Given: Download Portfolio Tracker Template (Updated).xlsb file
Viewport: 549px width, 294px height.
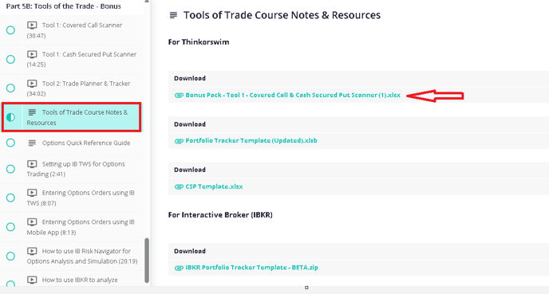Looking at the screenshot, I should pyautogui.click(x=251, y=140).
